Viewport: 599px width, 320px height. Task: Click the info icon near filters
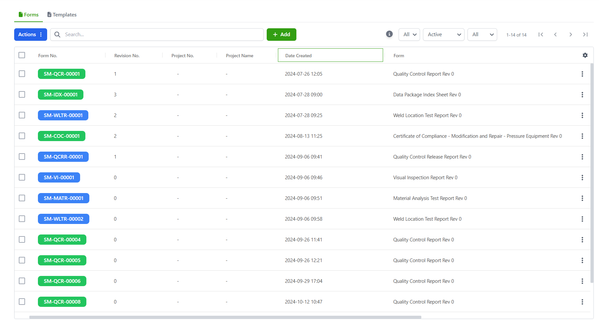389,34
